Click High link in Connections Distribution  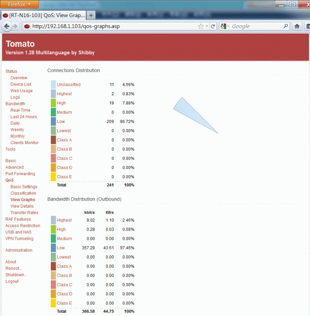[x=61, y=103]
